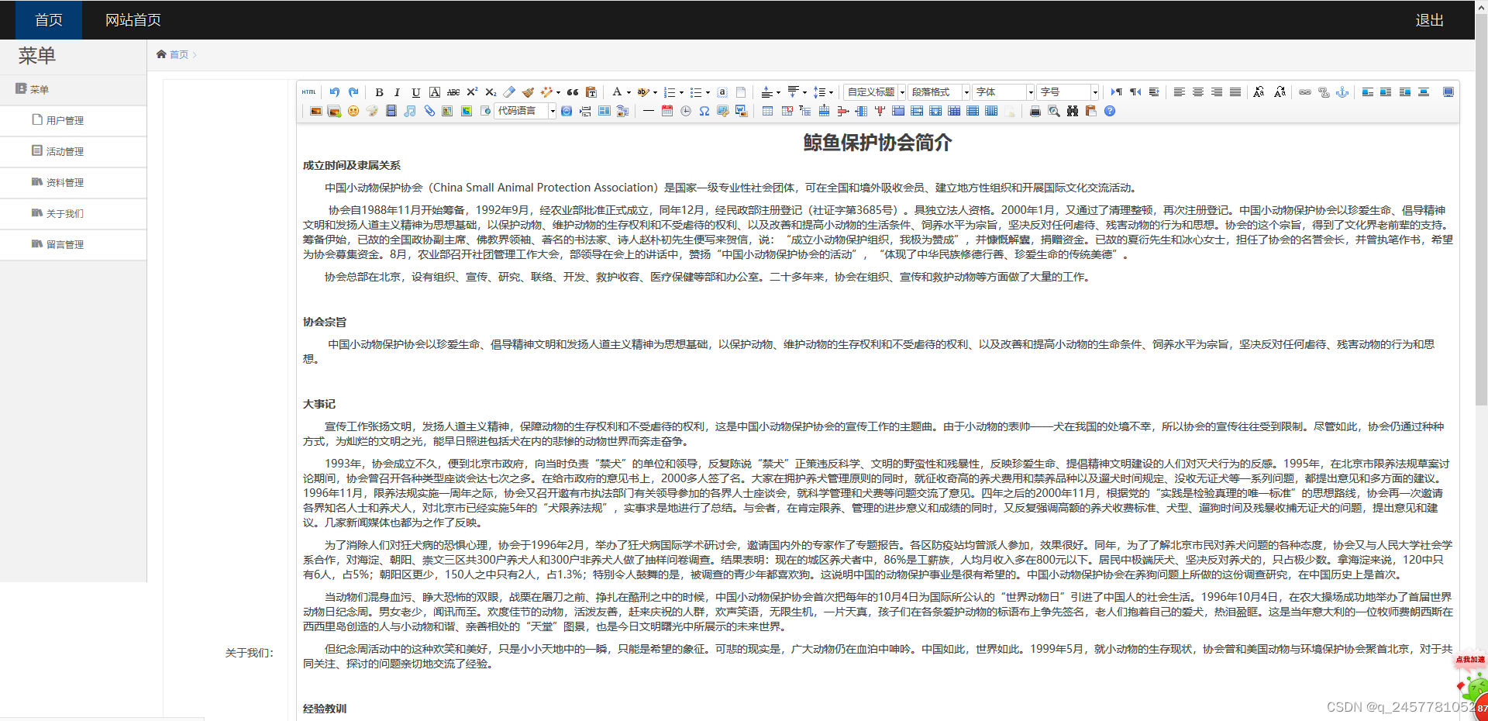This screenshot has height=721, width=1488.
Task: Toggle bold formatting
Action: [x=379, y=92]
